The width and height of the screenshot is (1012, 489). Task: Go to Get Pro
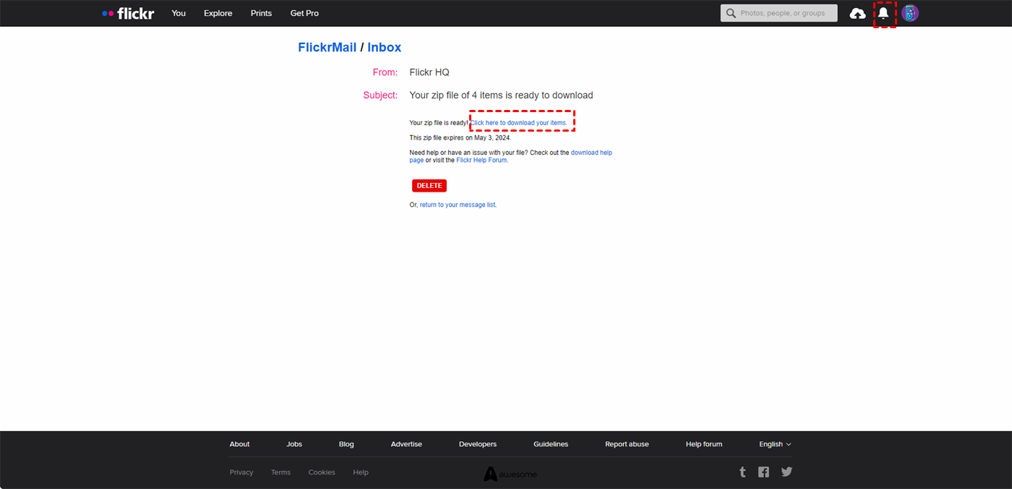point(304,13)
